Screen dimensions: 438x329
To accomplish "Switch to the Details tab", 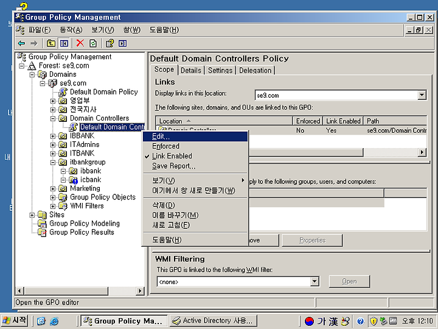I will (191, 71).
